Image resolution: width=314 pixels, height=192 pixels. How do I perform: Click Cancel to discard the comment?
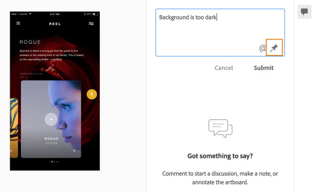tap(224, 68)
